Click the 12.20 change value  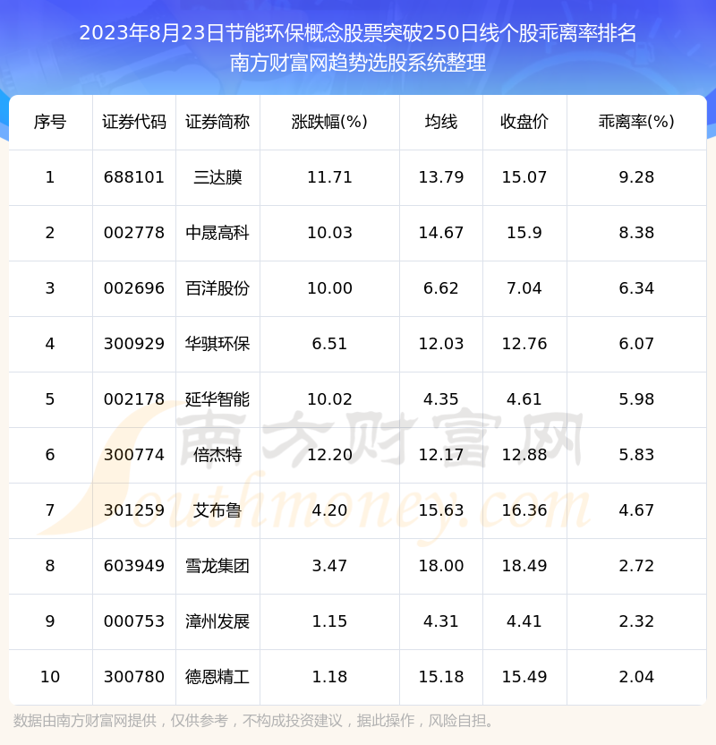click(x=329, y=455)
